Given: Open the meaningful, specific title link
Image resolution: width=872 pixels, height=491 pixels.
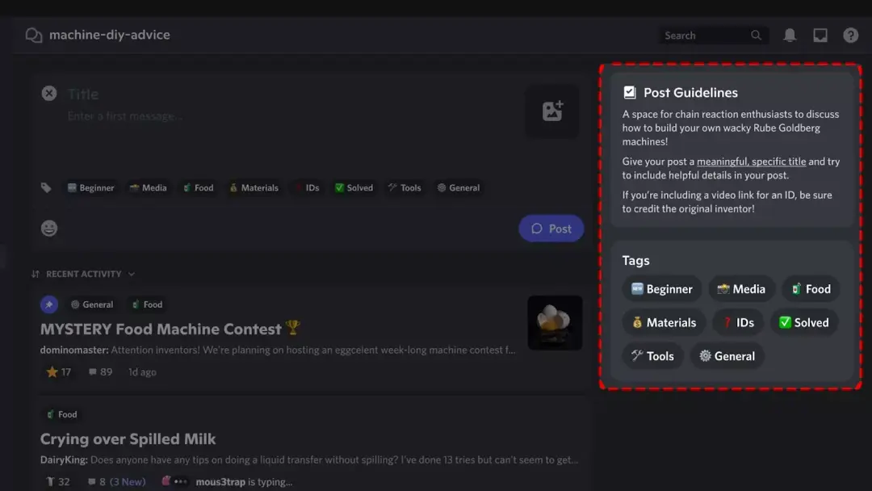Looking at the screenshot, I should click(752, 162).
